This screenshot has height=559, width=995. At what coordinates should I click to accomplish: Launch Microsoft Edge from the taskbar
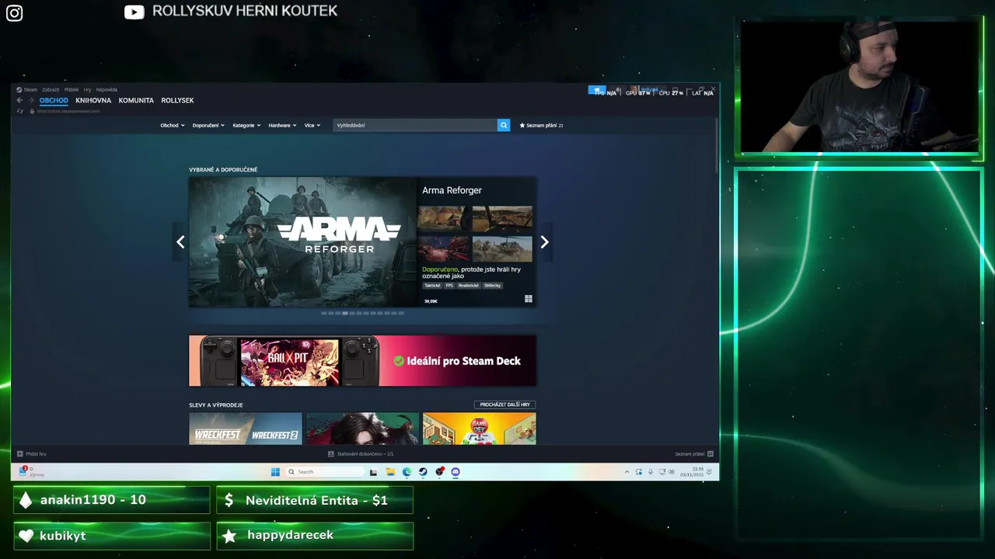coord(407,471)
